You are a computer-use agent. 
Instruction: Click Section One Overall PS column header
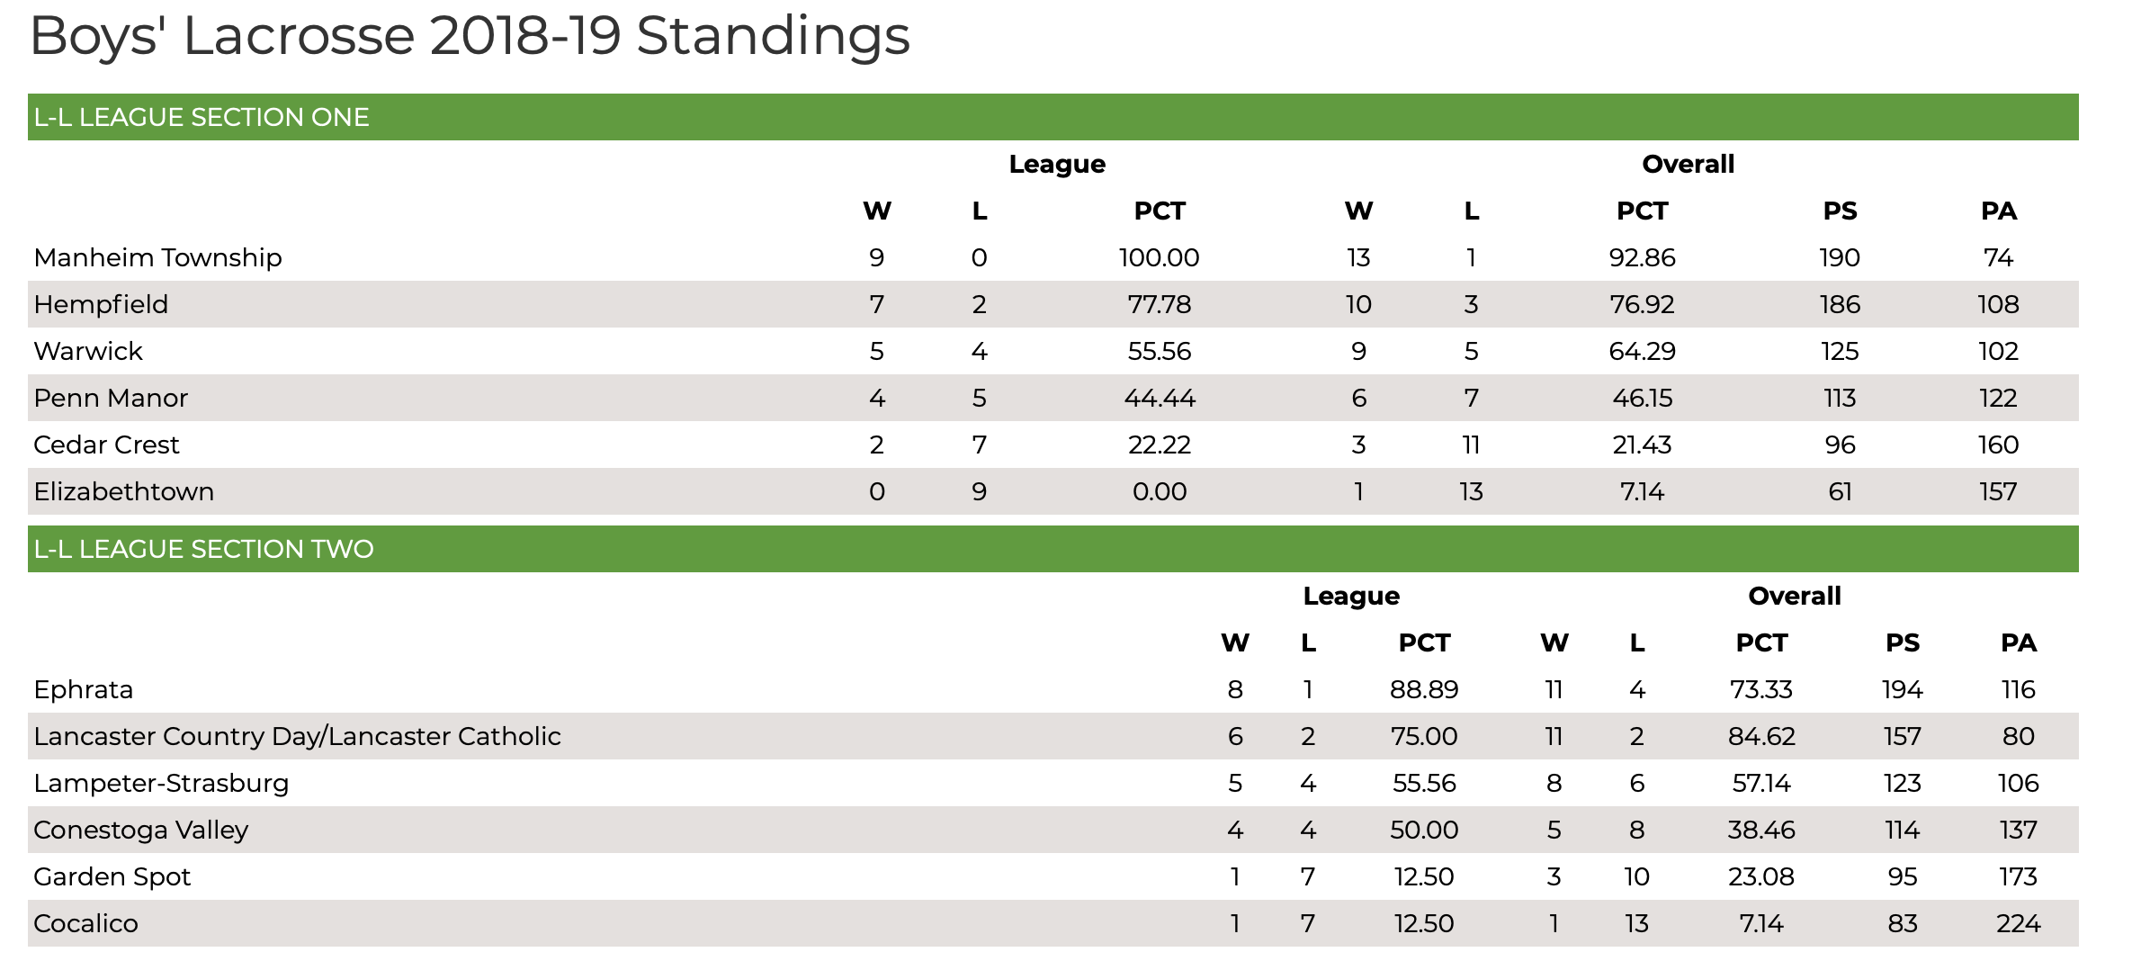(1840, 211)
